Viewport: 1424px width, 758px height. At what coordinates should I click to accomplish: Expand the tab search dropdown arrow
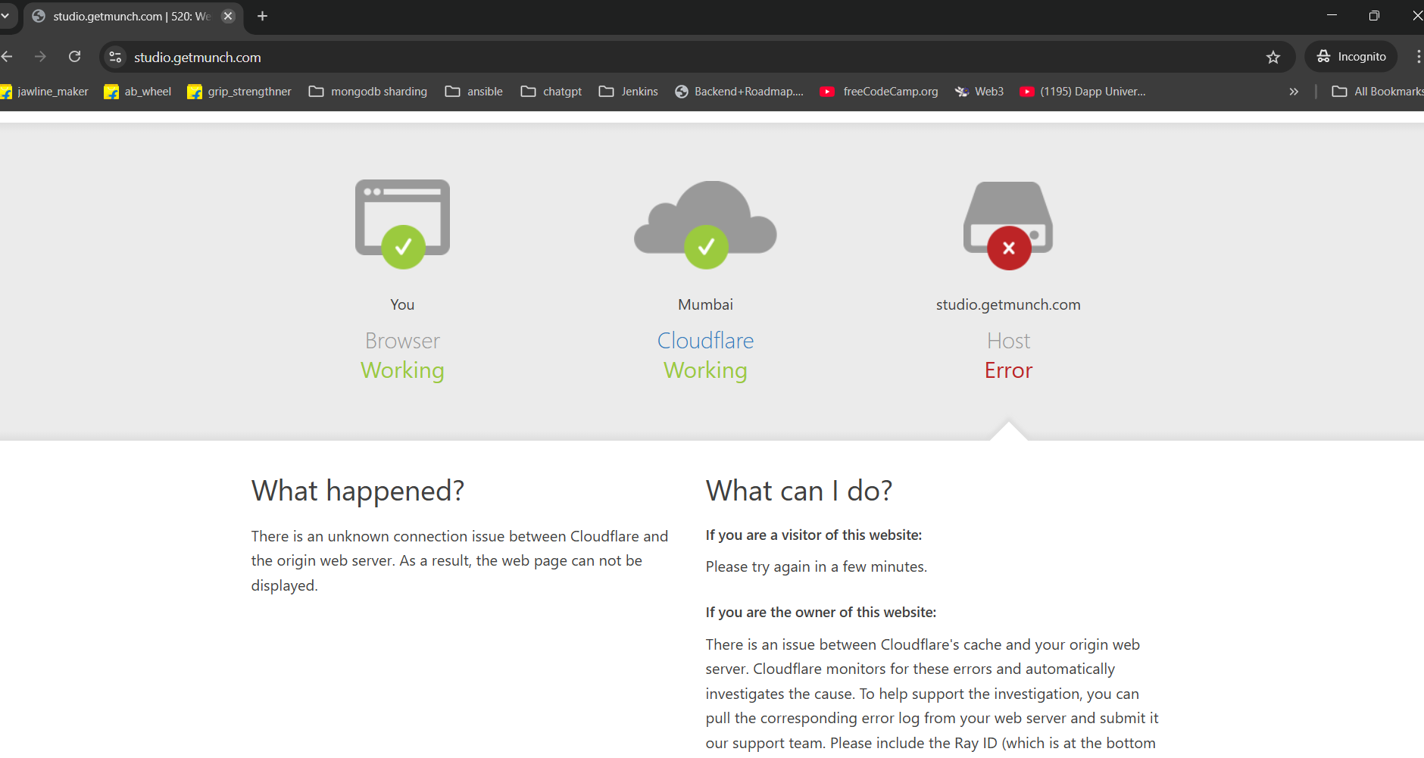pyautogui.click(x=5, y=16)
